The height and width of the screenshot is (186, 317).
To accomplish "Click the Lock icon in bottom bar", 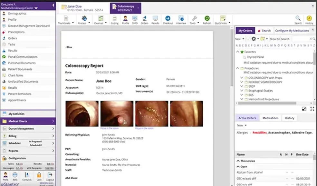I will pos(39,176).
